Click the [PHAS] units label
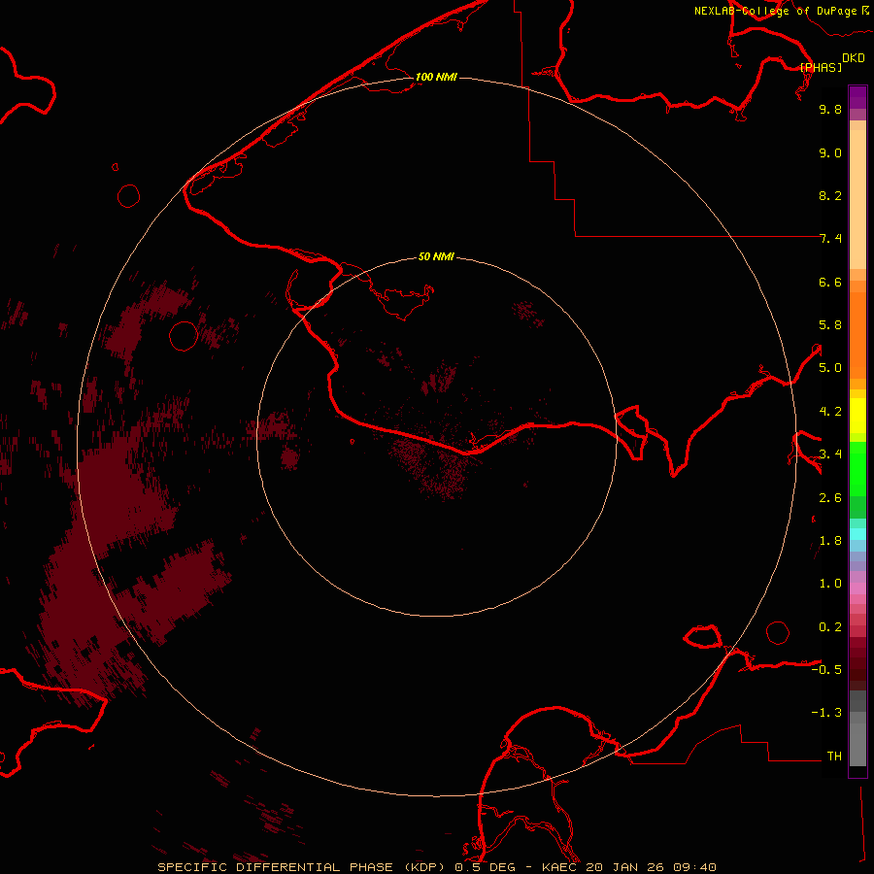Screen dimensions: 874x874 pos(821,67)
